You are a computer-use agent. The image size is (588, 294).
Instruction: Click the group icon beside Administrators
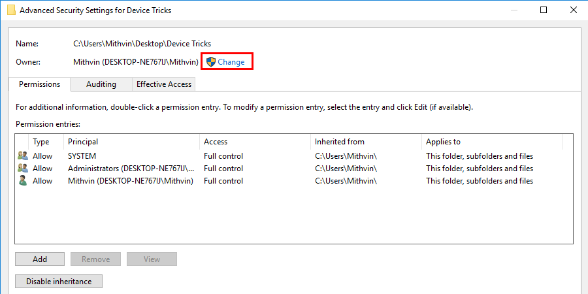[23, 168]
